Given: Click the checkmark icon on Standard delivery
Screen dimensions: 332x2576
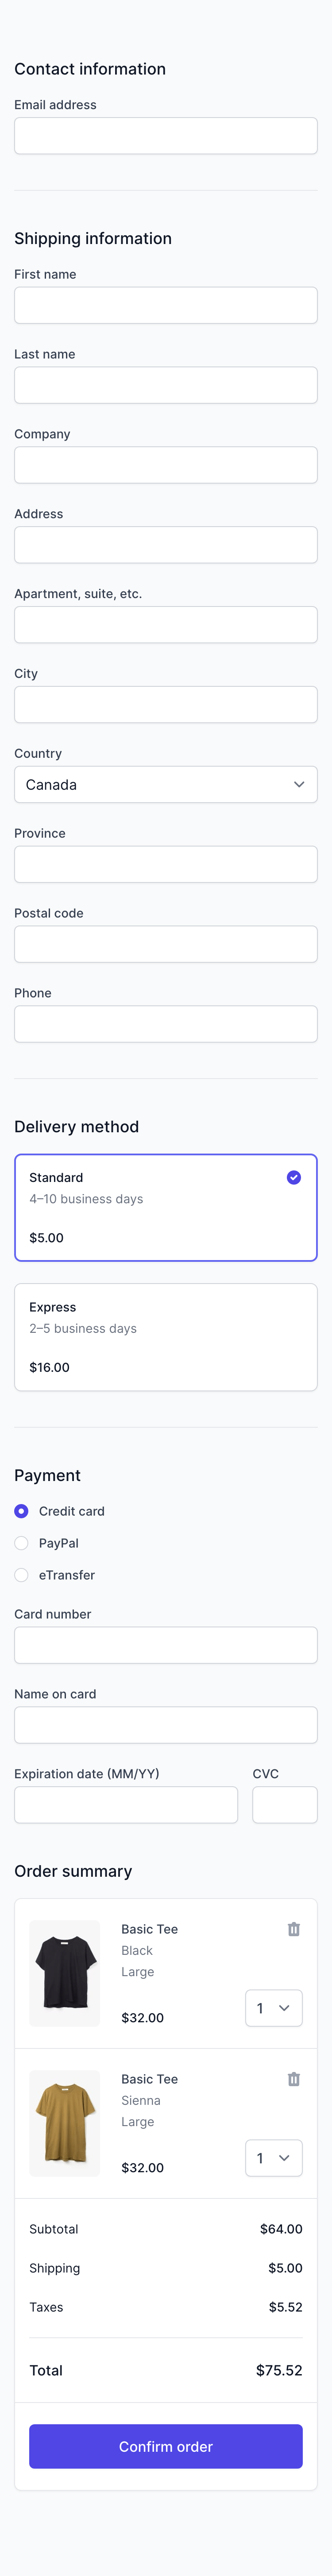Looking at the screenshot, I should click(x=293, y=1177).
